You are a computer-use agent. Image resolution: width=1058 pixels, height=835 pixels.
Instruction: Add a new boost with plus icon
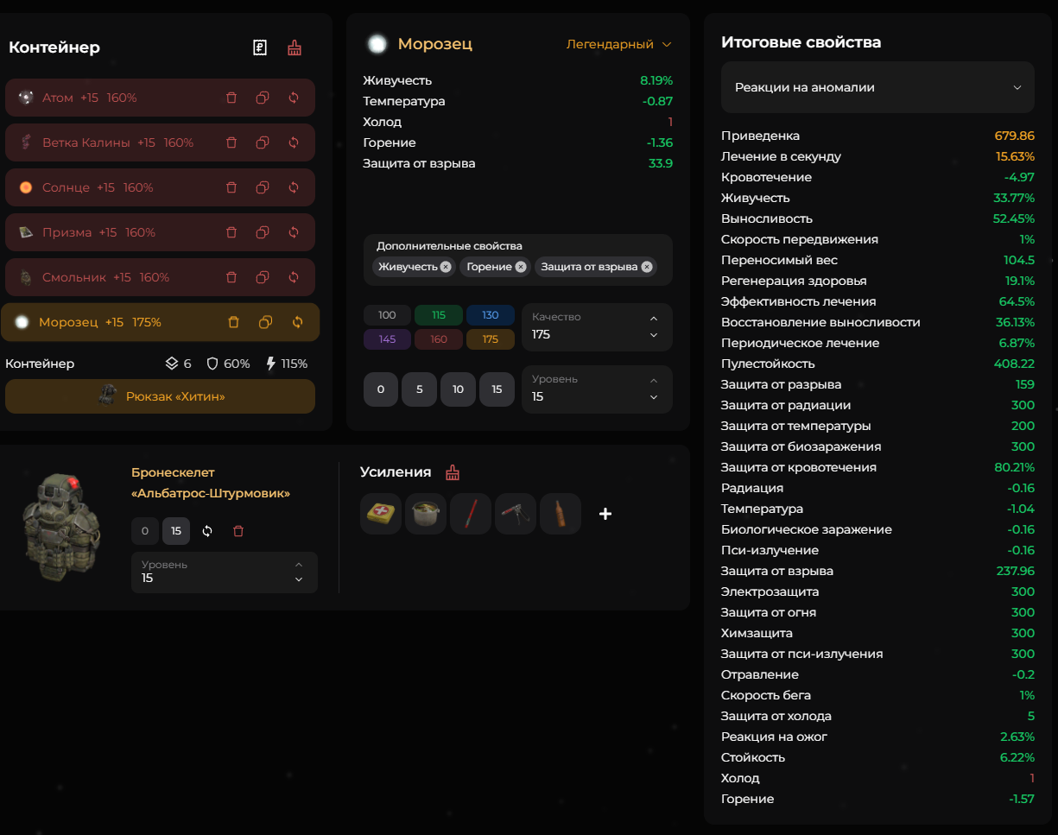pyautogui.click(x=605, y=514)
